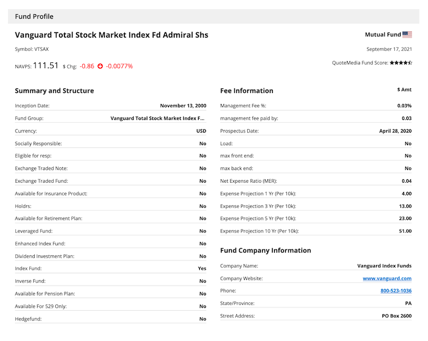Click Available for Pension Plan label
The height and width of the screenshot is (341, 428).
click(45, 294)
